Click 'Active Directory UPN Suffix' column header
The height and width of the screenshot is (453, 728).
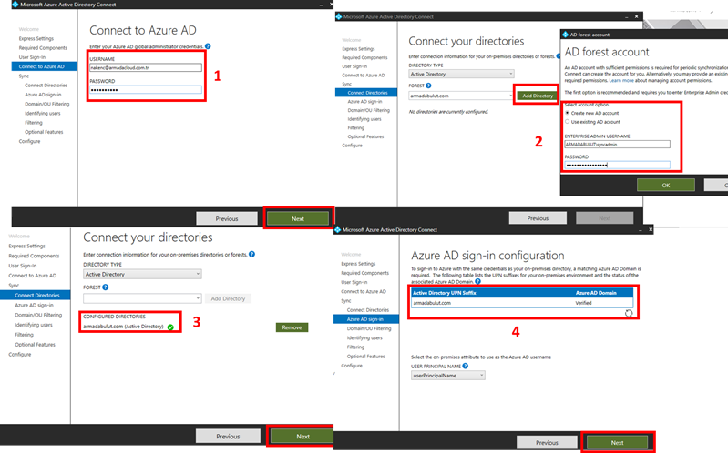pos(445,293)
